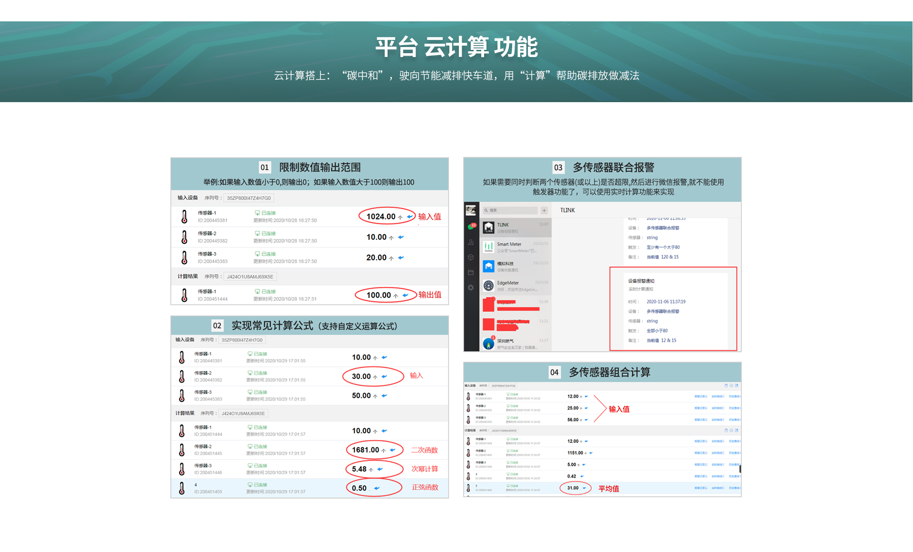Click the user avatar atop WeChat sidebar

click(x=471, y=210)
